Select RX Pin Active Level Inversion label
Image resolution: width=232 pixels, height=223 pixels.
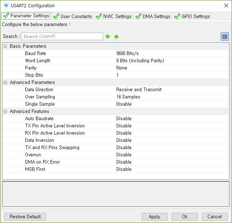[x=55, y=133]
